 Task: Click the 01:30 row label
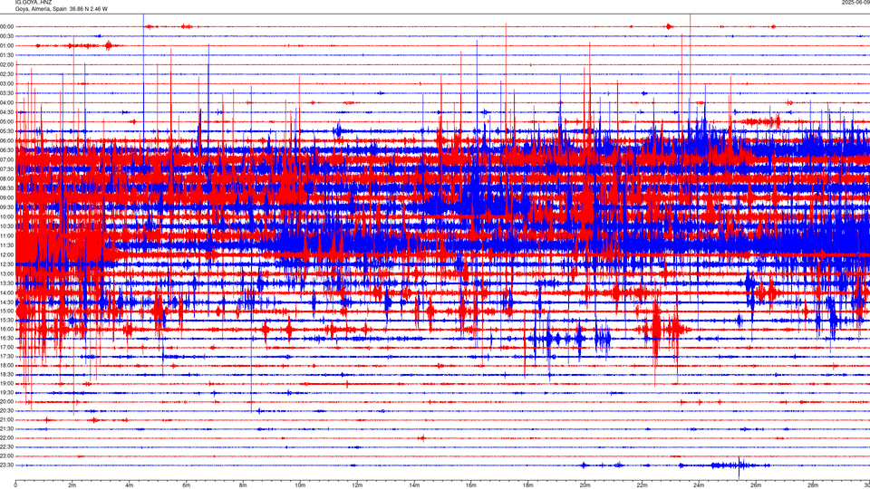coord(6,55)
